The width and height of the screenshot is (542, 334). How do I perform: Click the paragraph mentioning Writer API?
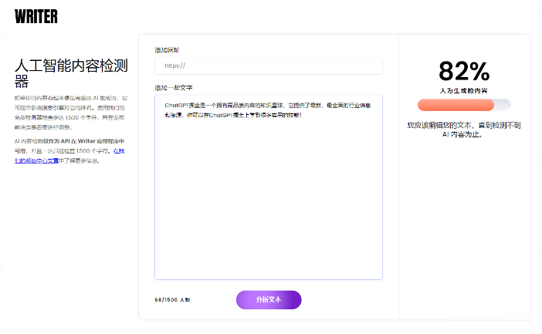[69, 151]
